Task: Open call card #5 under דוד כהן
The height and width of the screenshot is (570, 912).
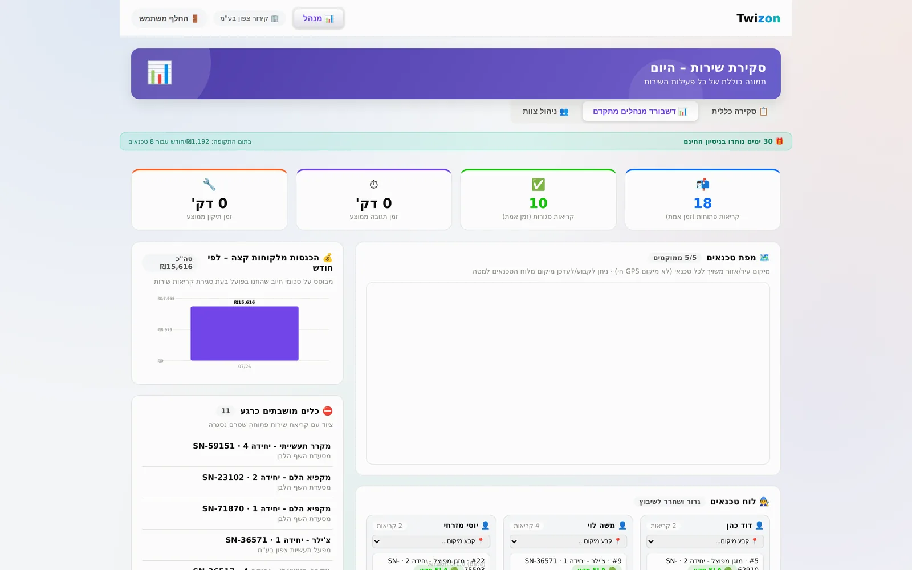Action: (705, 562)
